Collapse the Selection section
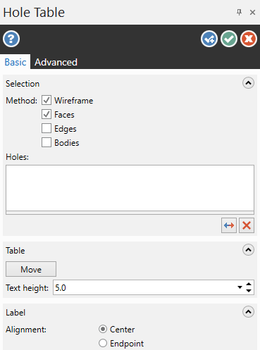The image size is (260, 350). coord(248,83)
